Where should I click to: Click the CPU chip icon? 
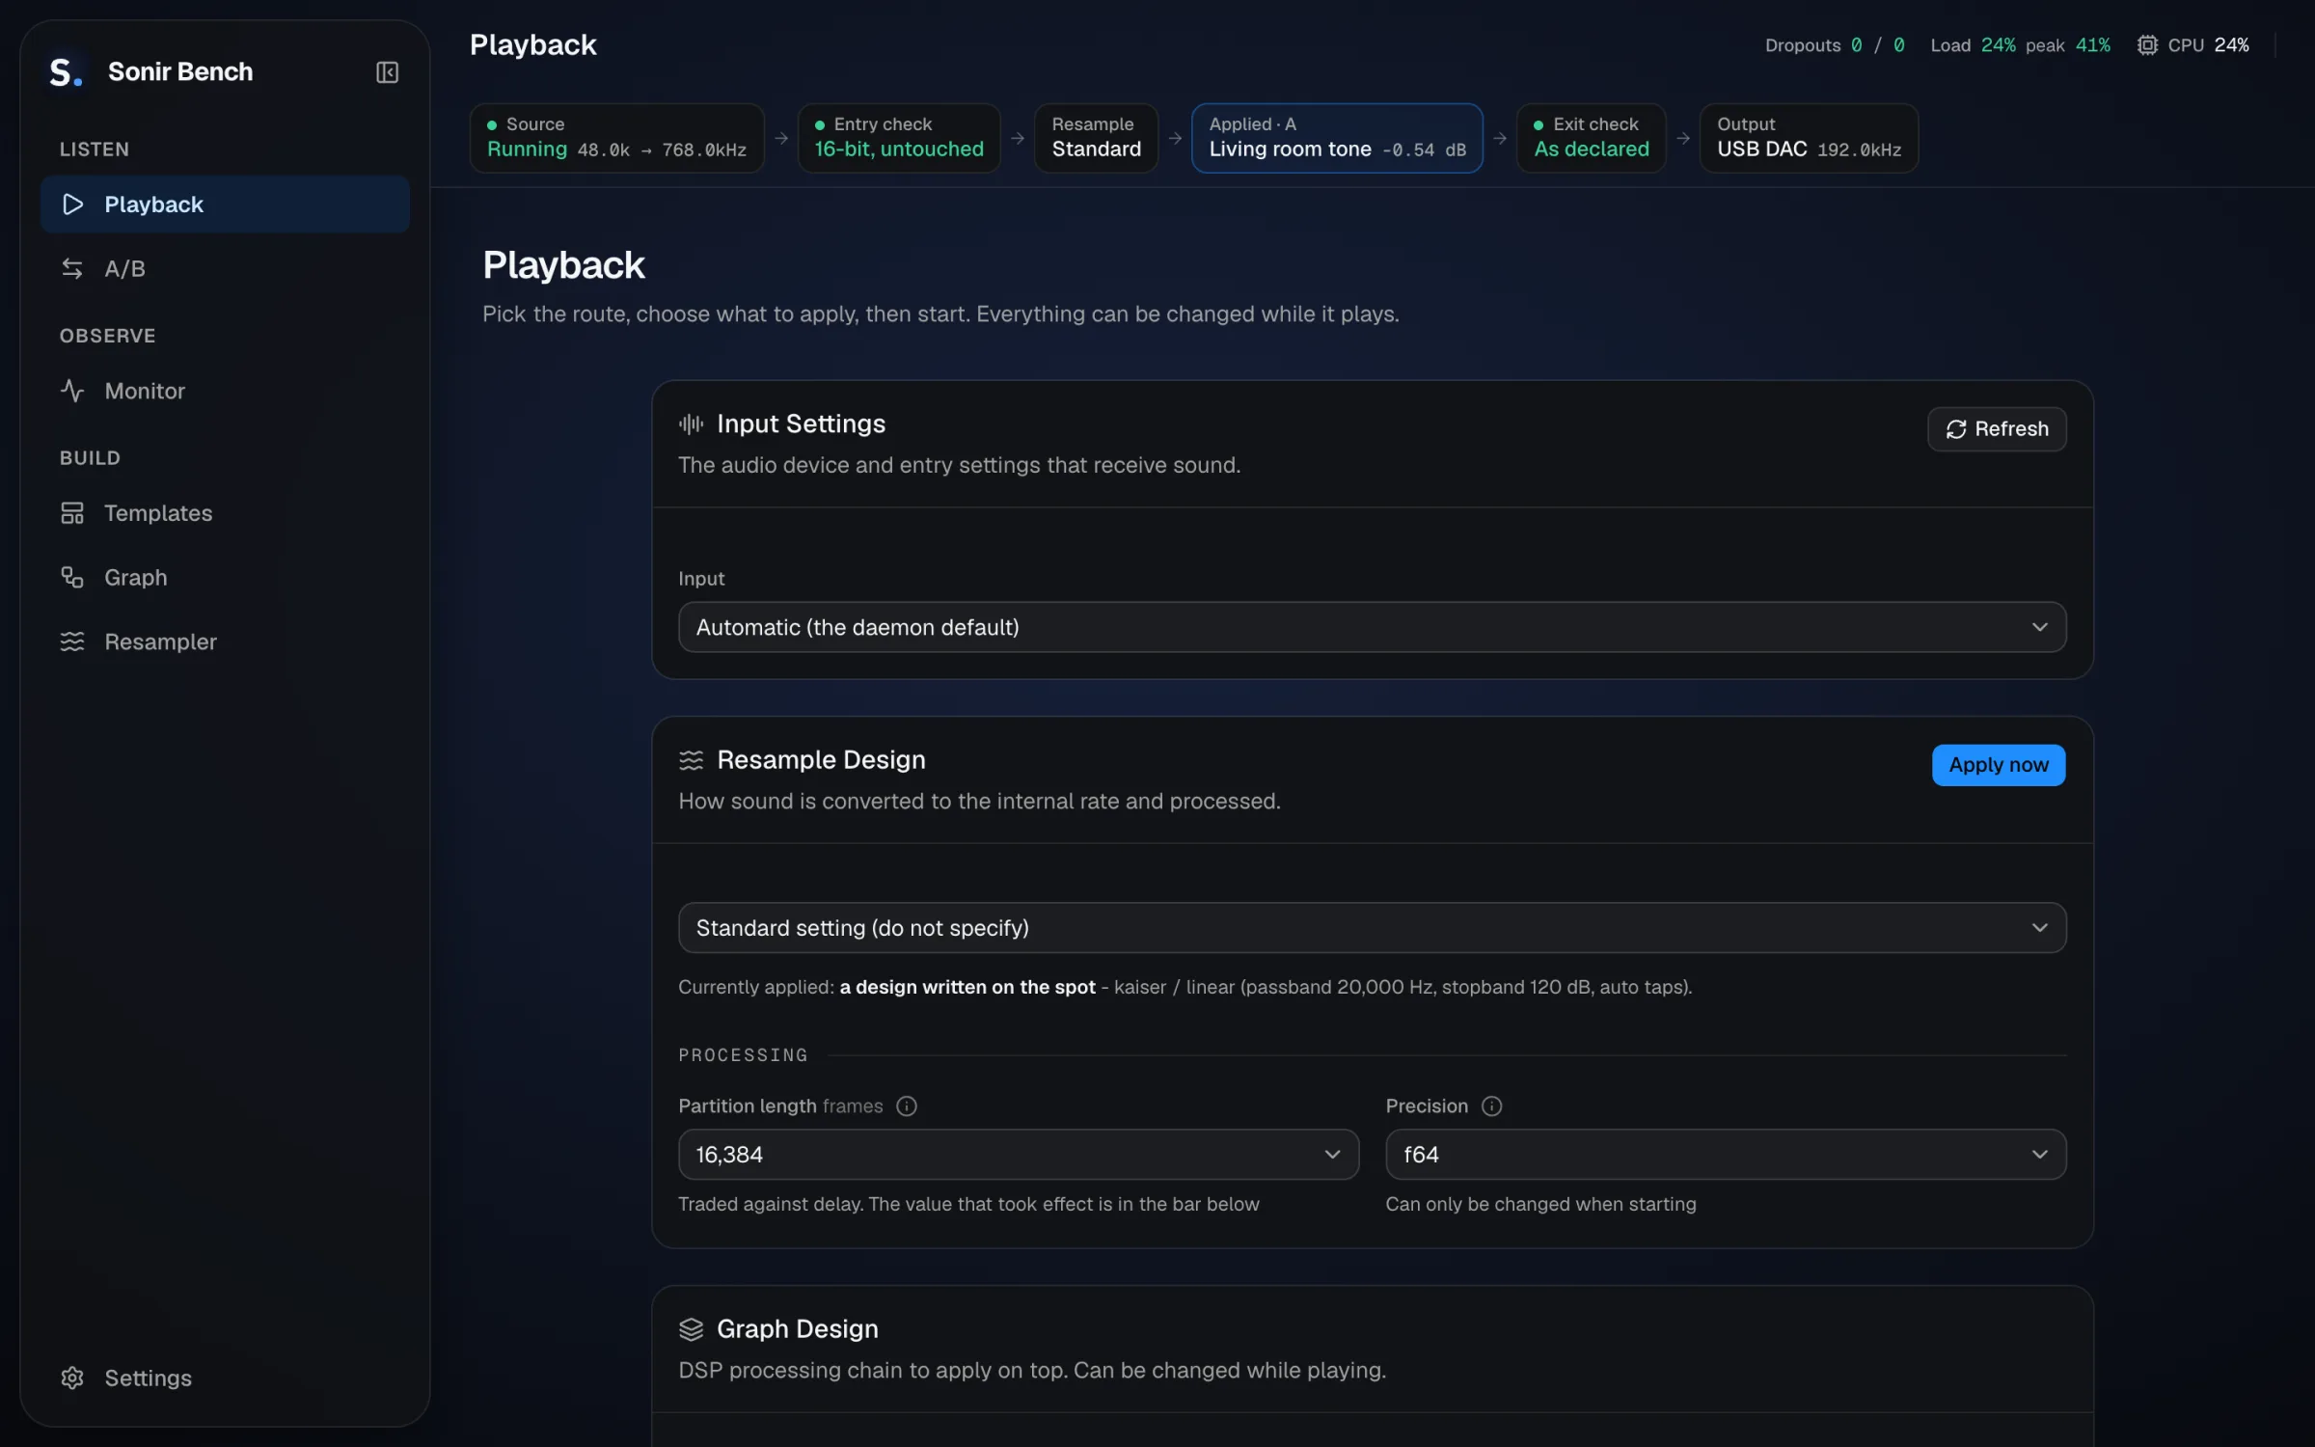point(2146,45)
